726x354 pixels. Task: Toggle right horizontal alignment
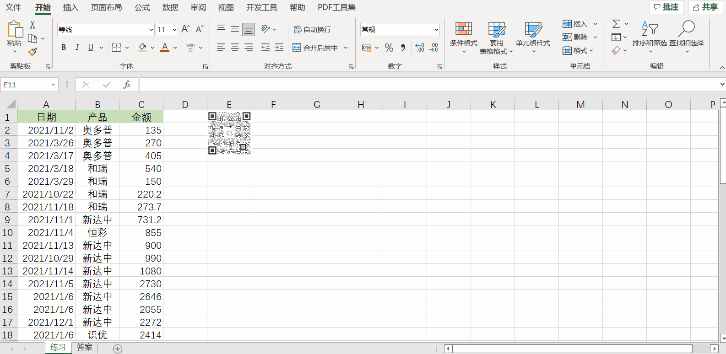(249, 48)
